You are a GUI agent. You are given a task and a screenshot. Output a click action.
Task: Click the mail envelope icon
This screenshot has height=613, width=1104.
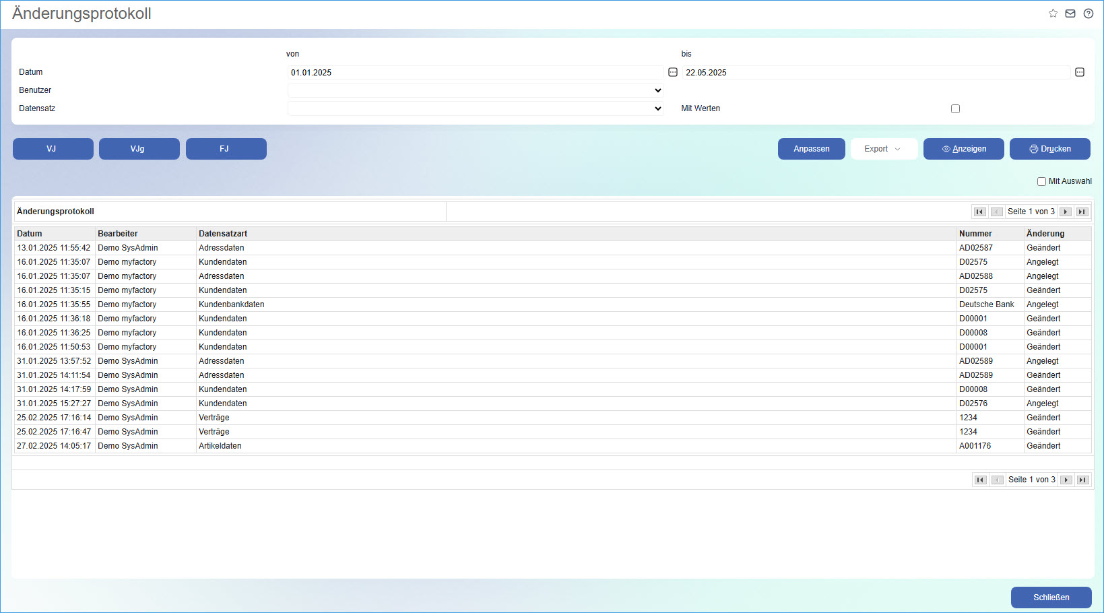1070,13
